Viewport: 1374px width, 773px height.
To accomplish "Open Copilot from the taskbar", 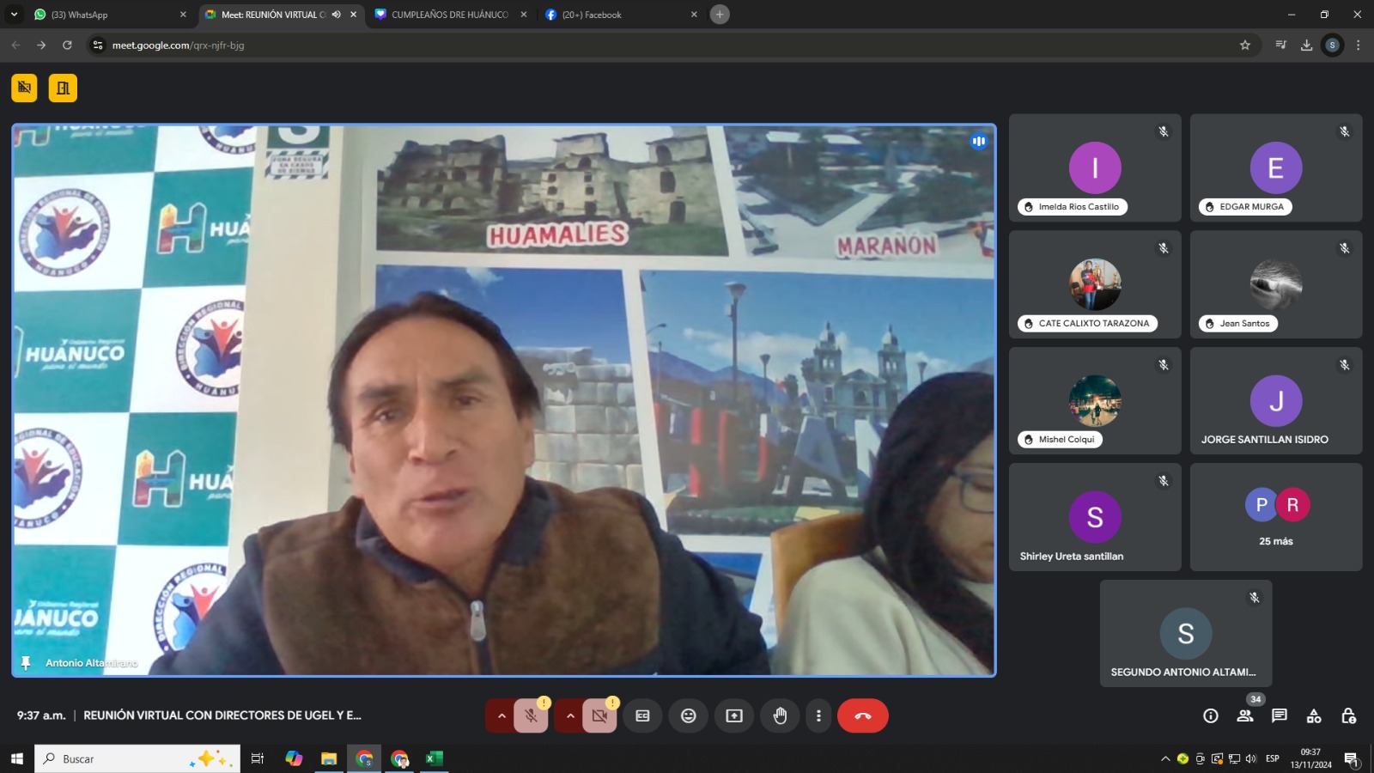I will click(x=294, y=758).
